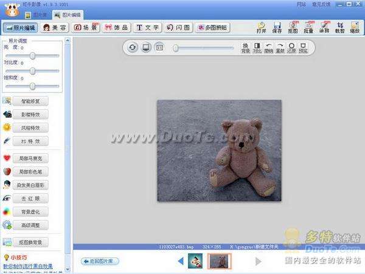Image resolution: width=365 pixels, height=274 pixels.
Task: Open the 美容 beauty tab
Action: click(x=54, y=27)
